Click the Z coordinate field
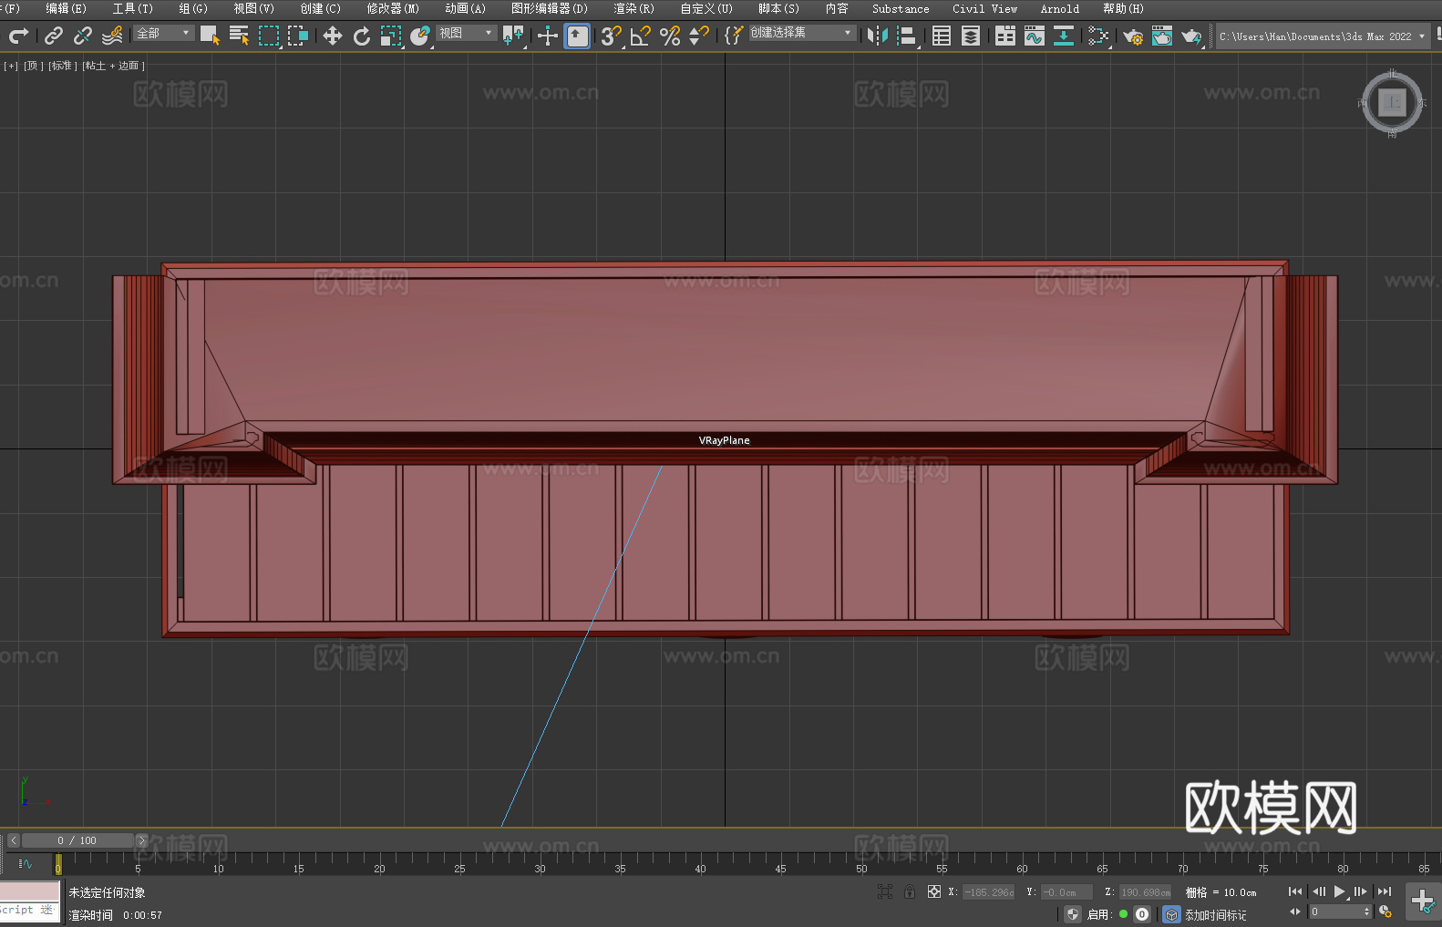This screenshot has height=927, width=1442. pyautogui.click(x=1145, y=892)
